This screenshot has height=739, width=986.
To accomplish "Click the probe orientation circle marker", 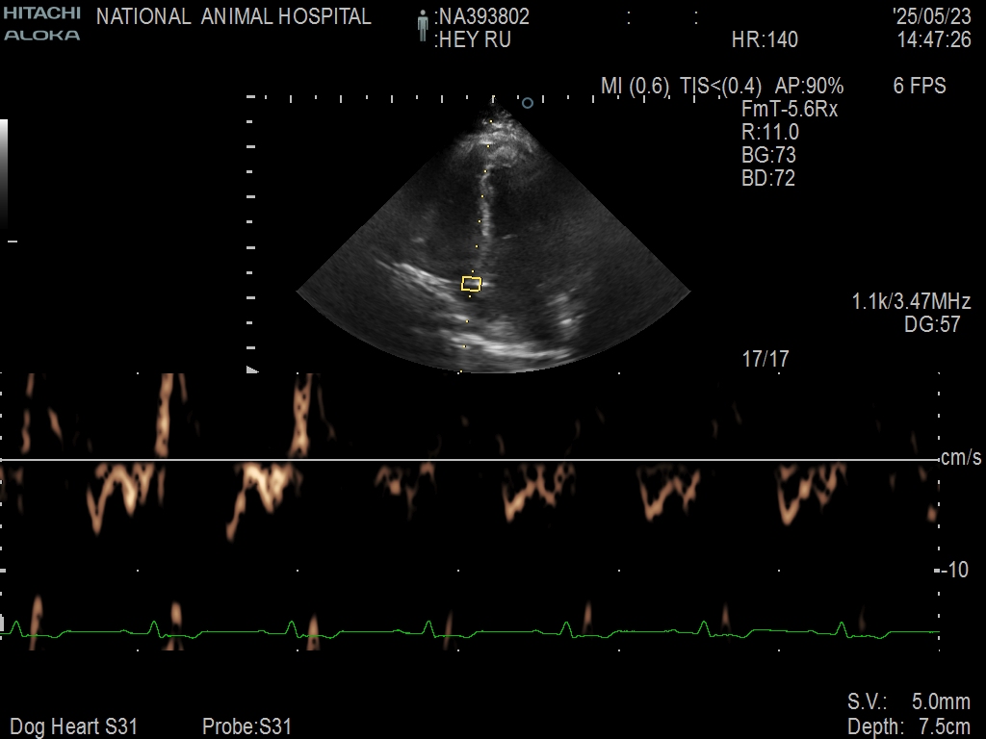I will (x=527, y=102).
